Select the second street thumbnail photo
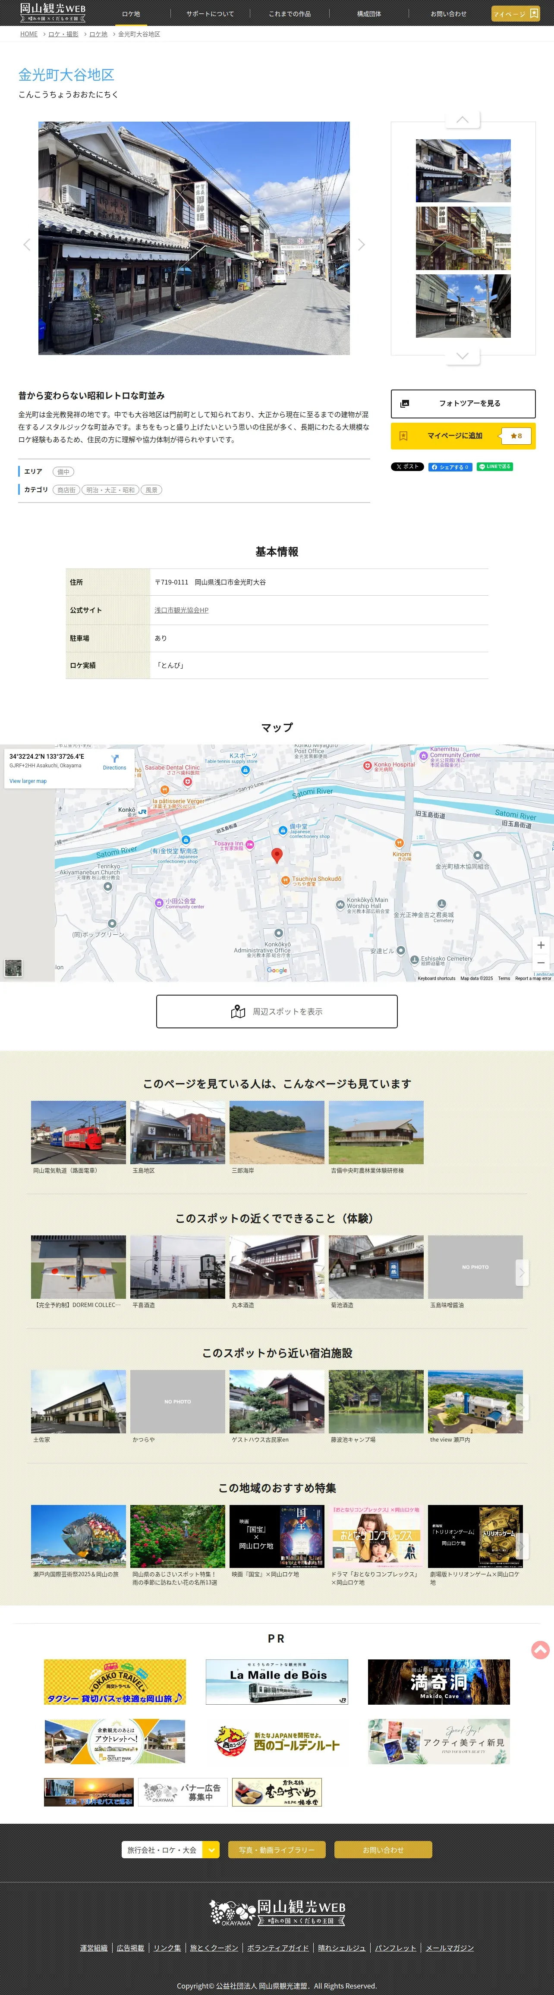The width and height of the screenshot is (554, 1995). click(x=463, y=238)
